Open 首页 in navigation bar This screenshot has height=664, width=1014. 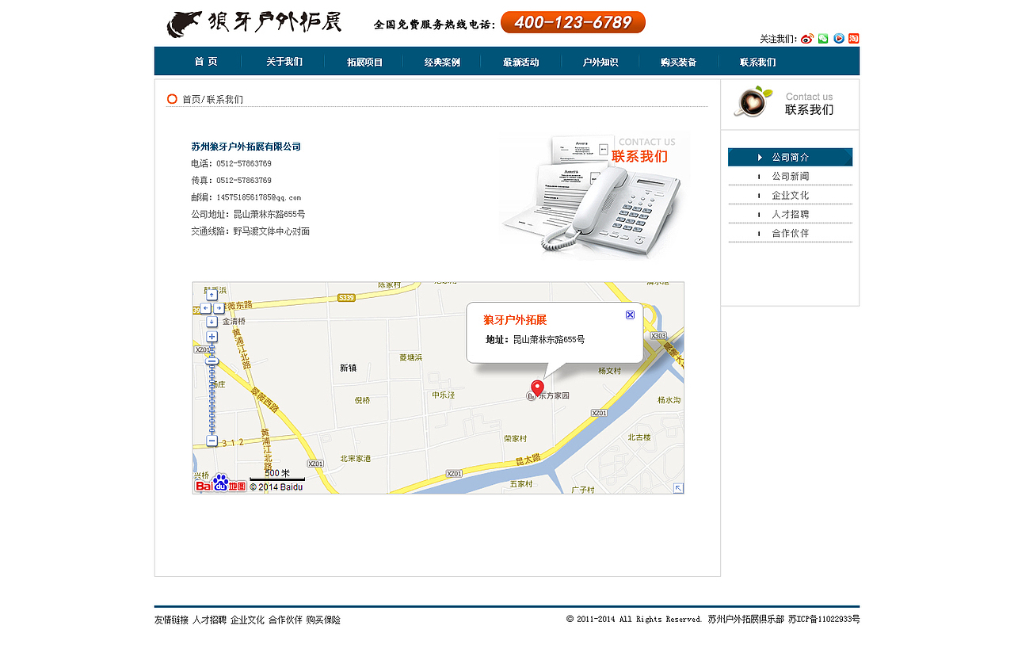206,62
